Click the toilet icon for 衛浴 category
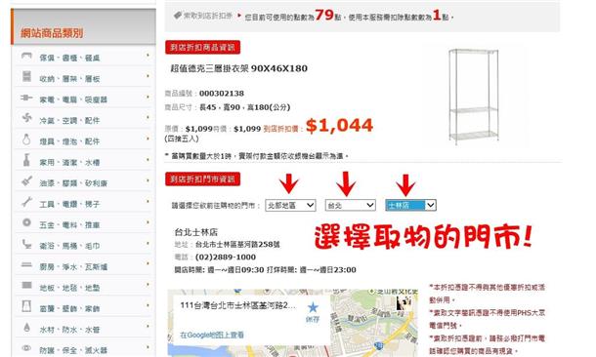Screen dimensions: 596x357 (26, 244)
